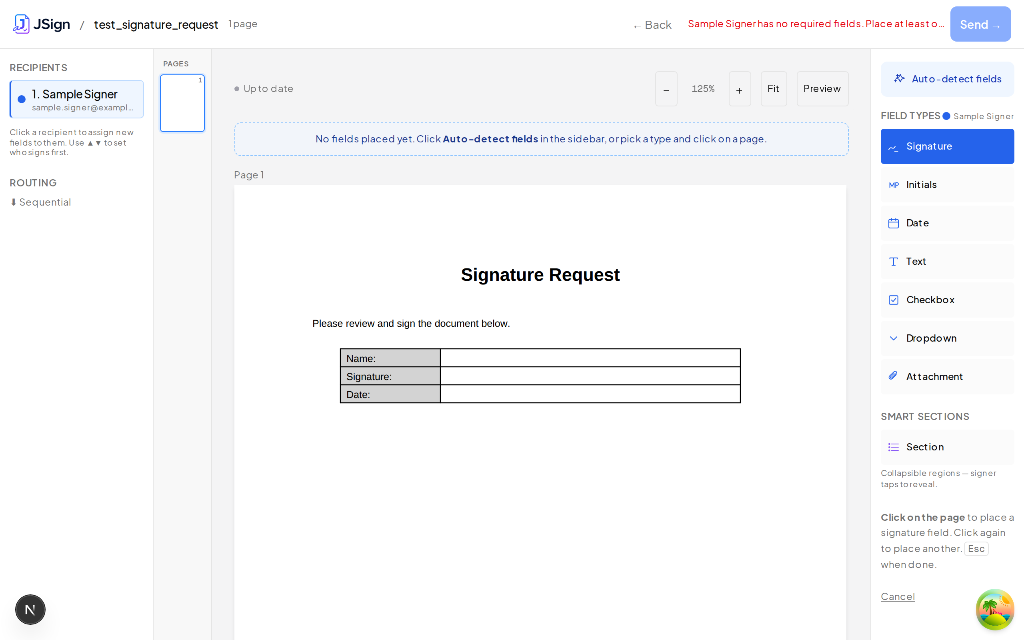
Task: Click the 125% zoom level value
Action: [x=703, y=89]
